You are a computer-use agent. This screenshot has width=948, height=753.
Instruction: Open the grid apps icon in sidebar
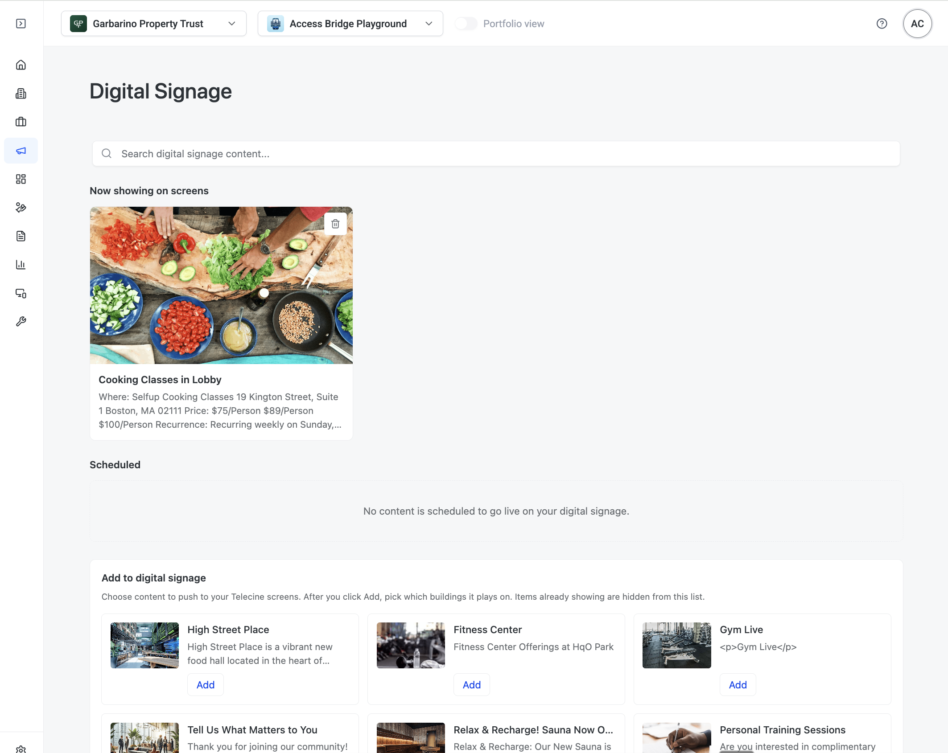(21, 179)
